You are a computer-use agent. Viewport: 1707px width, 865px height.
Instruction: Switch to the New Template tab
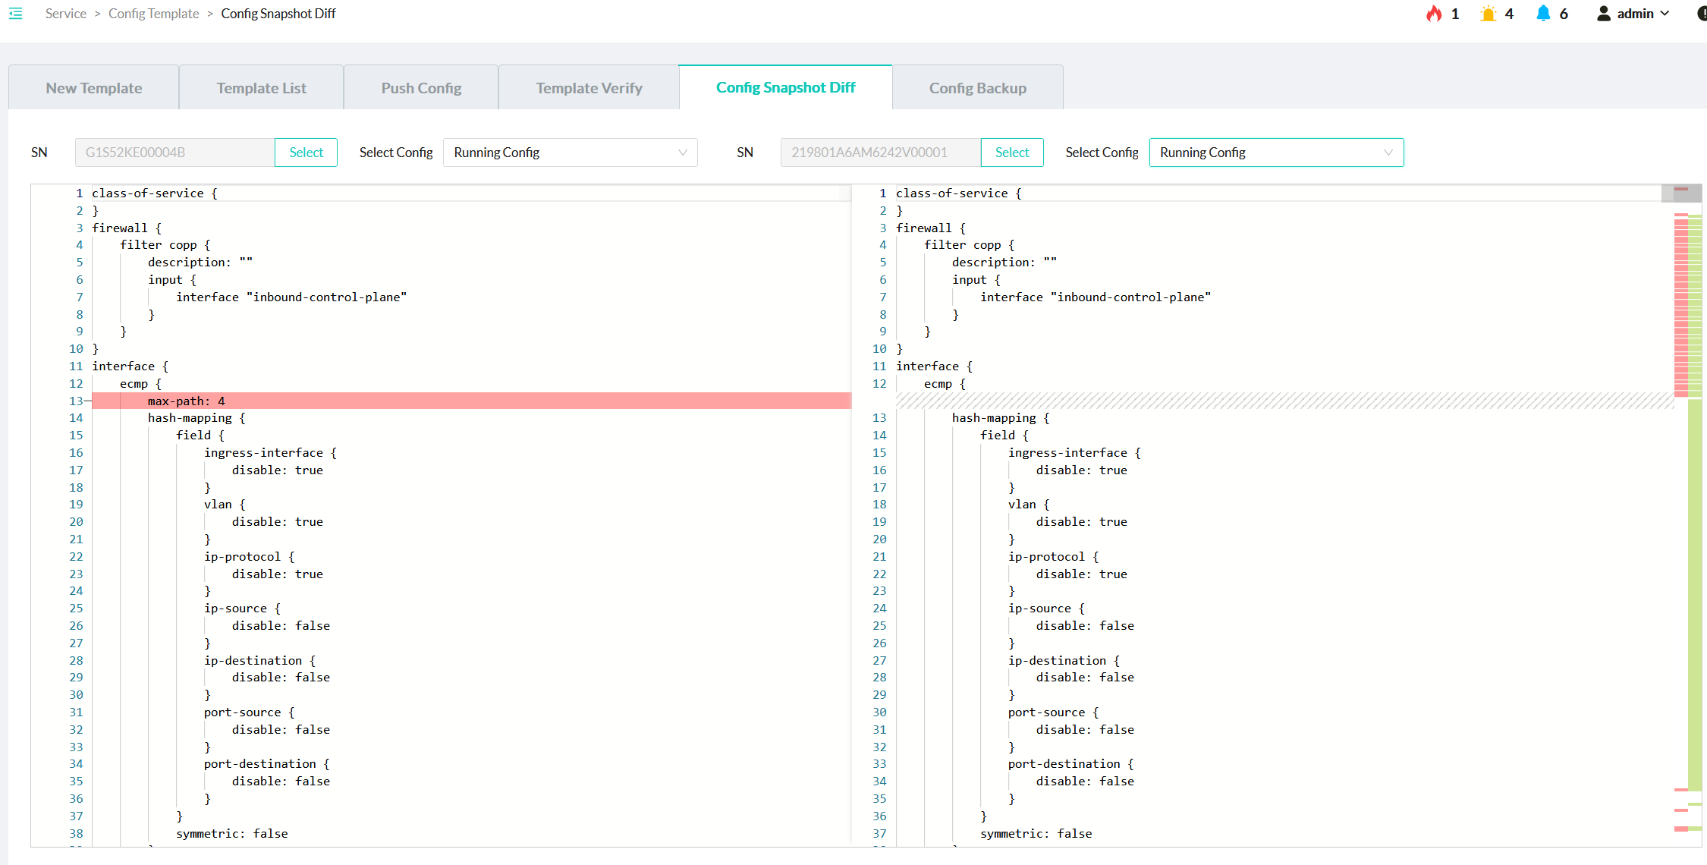(x=93, y=88)
